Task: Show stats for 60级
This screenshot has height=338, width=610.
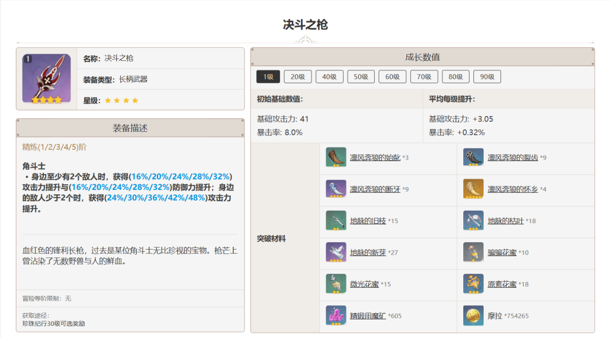Action: coord(393,77)
